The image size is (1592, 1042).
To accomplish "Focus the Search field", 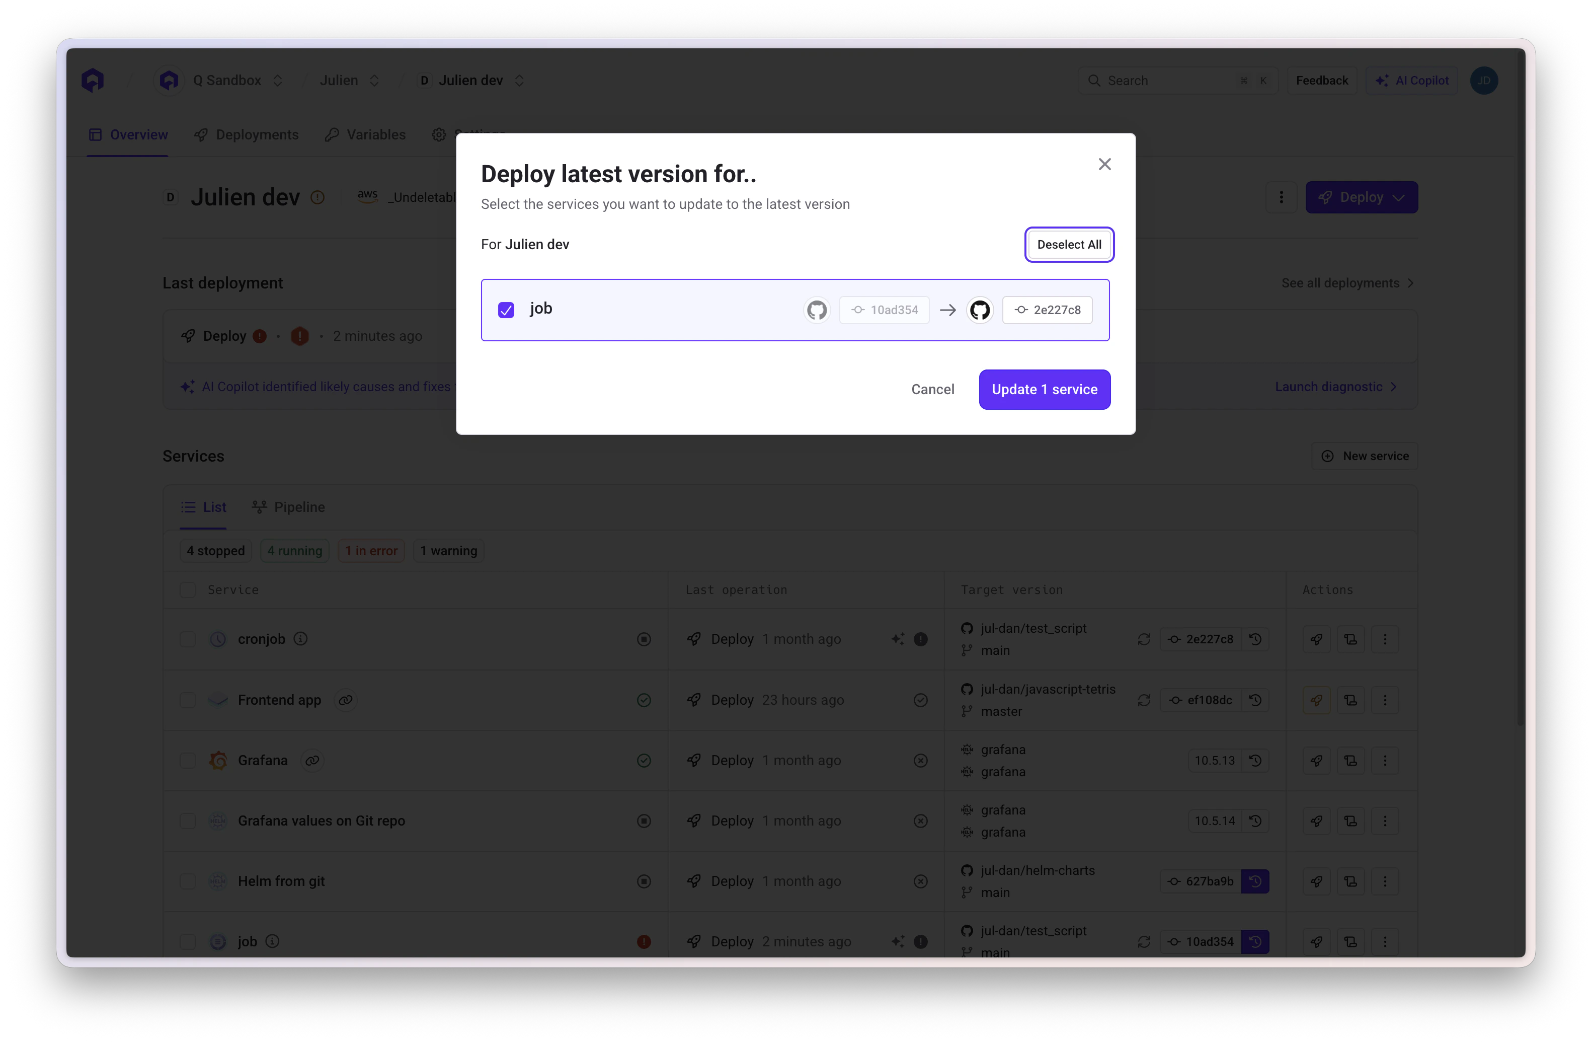I will click(1178, 81).
